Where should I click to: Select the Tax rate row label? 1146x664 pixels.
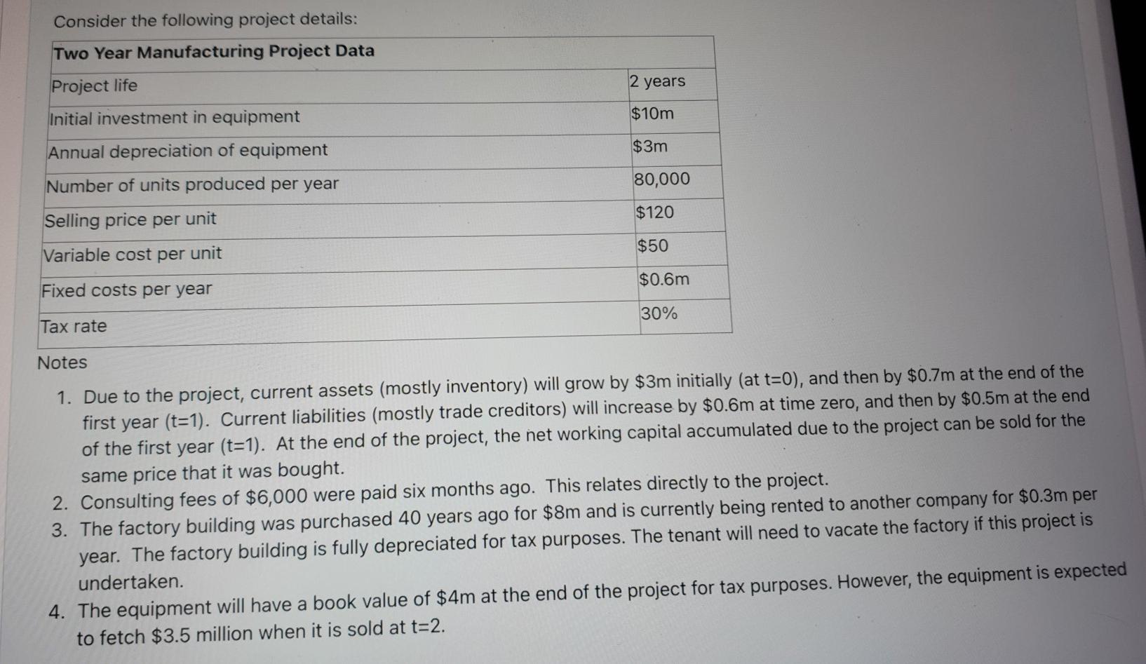click(74, 327)
